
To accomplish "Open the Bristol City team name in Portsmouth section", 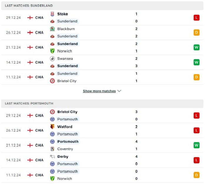I will (67, 112).
